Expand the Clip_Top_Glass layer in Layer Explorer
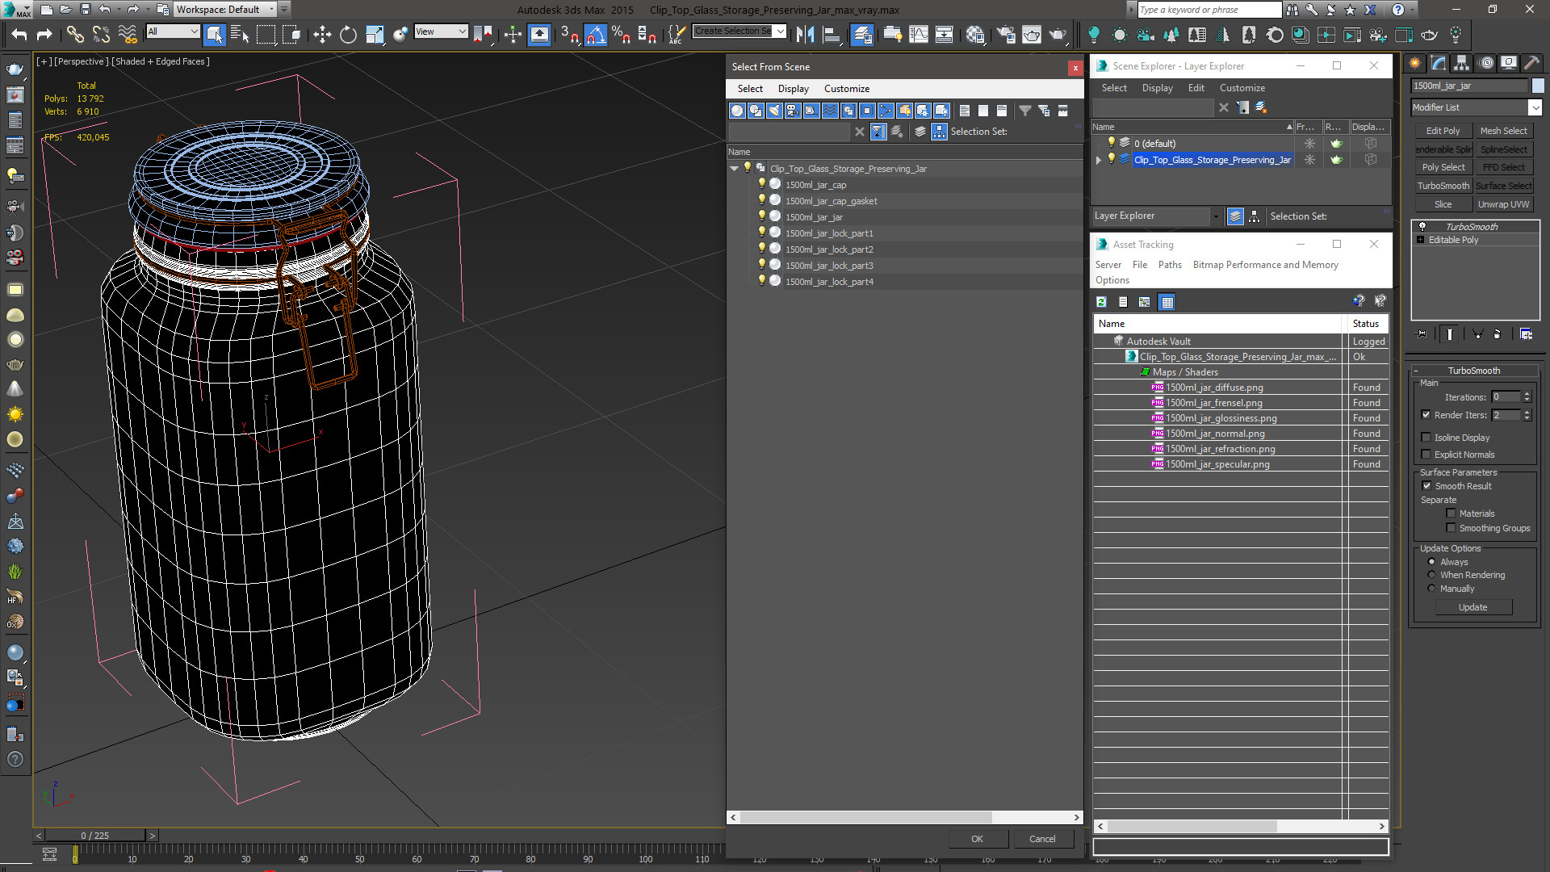Viewport: 1550px width, 872px height. pyautogui.click(x=1099, y=160)
